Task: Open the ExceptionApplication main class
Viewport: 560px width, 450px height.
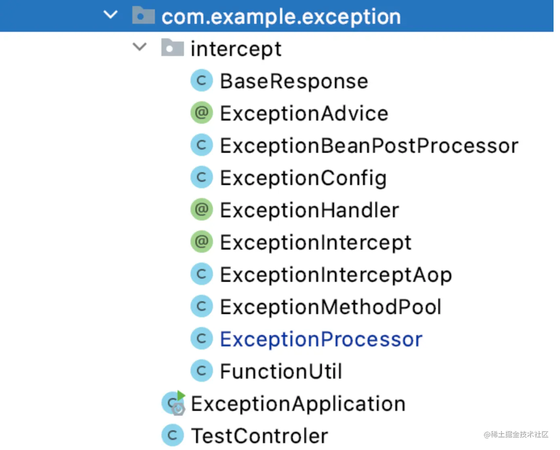Action: [298, 404]
